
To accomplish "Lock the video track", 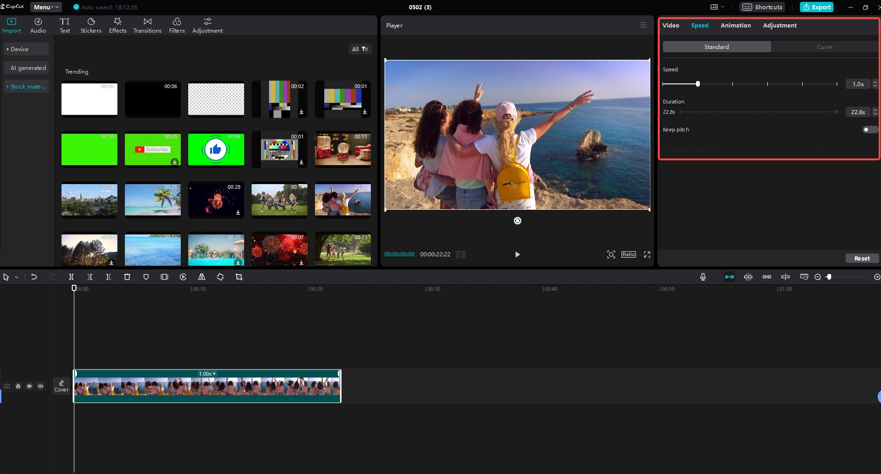I will click(x=18, y=386).
